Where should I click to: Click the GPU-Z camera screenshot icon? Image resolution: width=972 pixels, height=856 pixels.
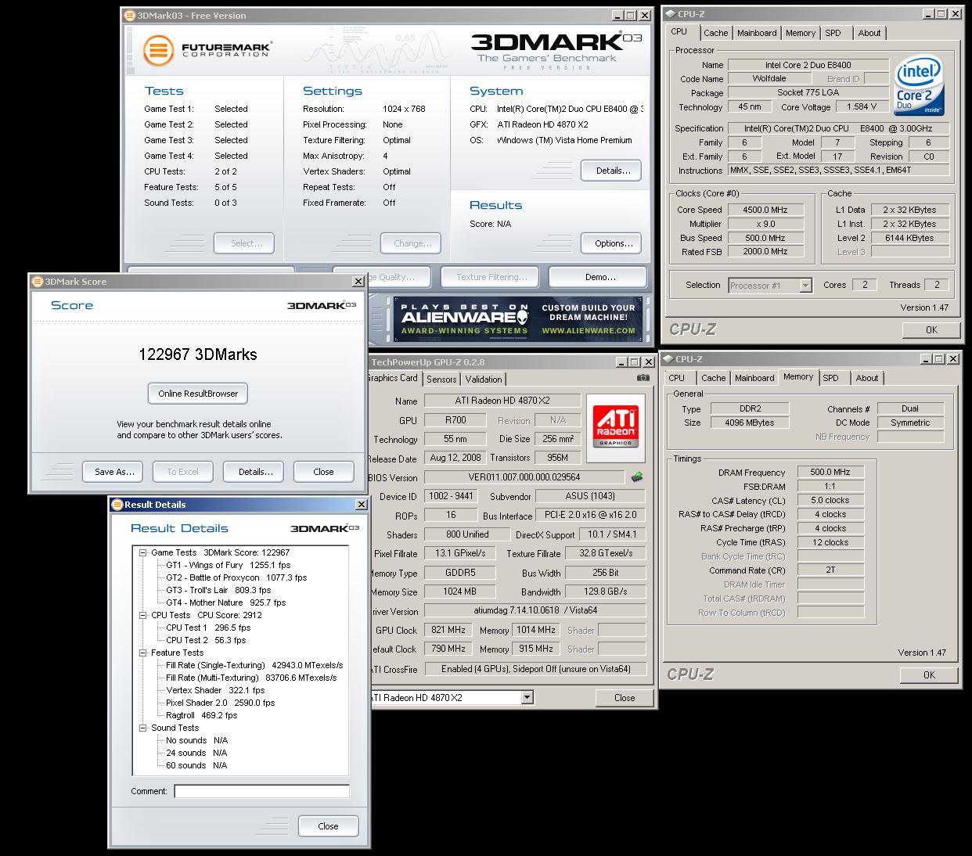point(643,378)
